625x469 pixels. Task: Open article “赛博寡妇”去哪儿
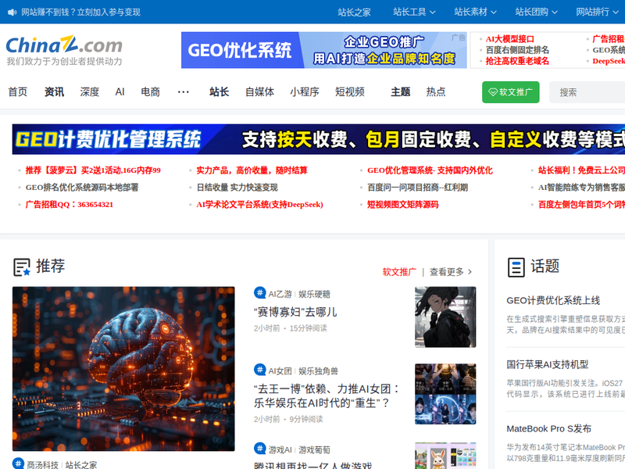tap(296, 312)
